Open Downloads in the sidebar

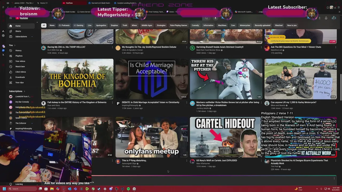click(x=21, y=77)
